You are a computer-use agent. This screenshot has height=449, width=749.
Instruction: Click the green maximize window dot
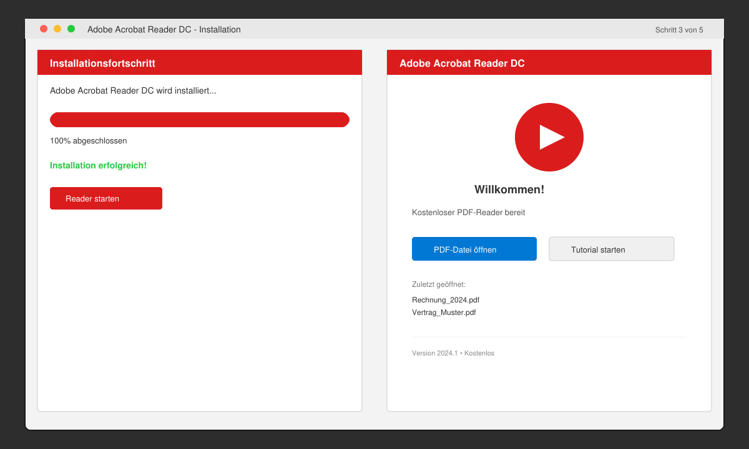(71, 29)
